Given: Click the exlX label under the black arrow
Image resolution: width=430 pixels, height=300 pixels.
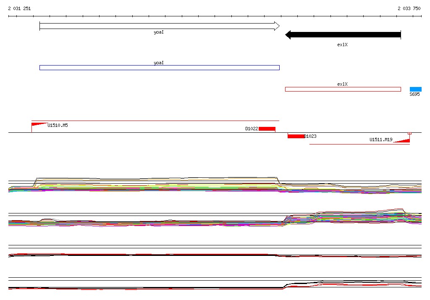Looking at the screenshot, I should click(x=342, y=45).
